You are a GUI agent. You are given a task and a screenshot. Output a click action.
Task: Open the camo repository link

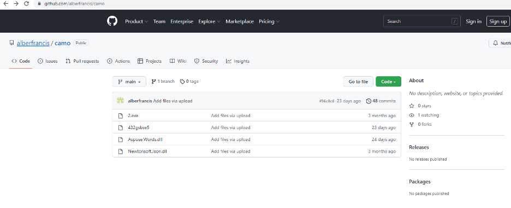(63, 43)
